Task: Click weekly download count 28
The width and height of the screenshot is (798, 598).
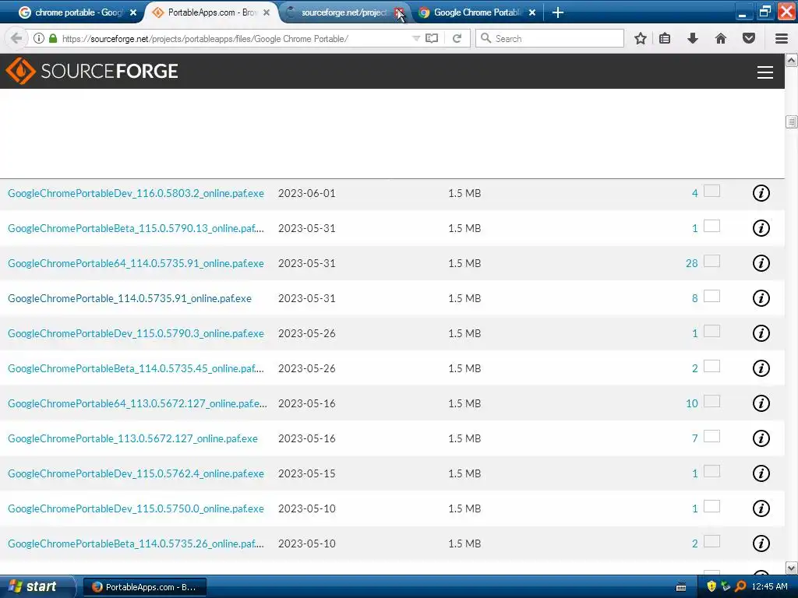Action: point(692,263)
